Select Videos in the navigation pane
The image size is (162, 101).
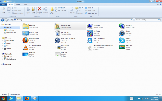pyautogui.click(x=9, y=48)
